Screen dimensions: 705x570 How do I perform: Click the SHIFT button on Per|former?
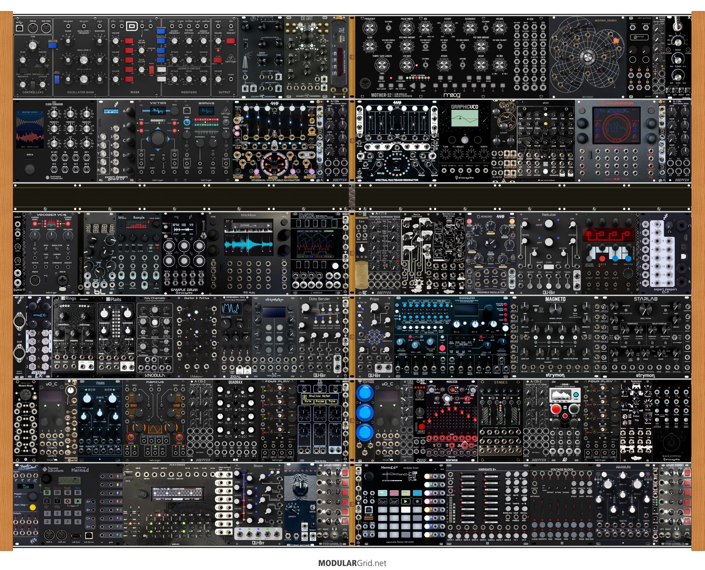pyautogui.click(x=130, y=536)
